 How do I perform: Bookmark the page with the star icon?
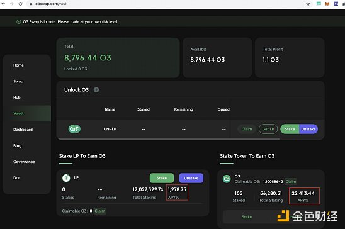point(308,4)
